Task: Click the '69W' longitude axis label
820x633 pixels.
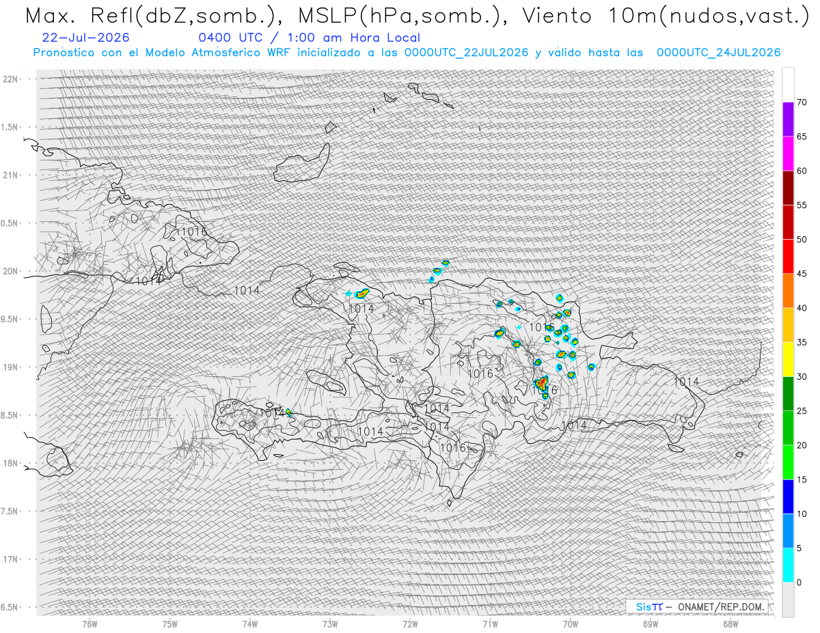Action: 651,623
